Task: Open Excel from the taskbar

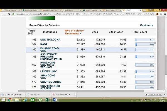Action: (47, 100)
